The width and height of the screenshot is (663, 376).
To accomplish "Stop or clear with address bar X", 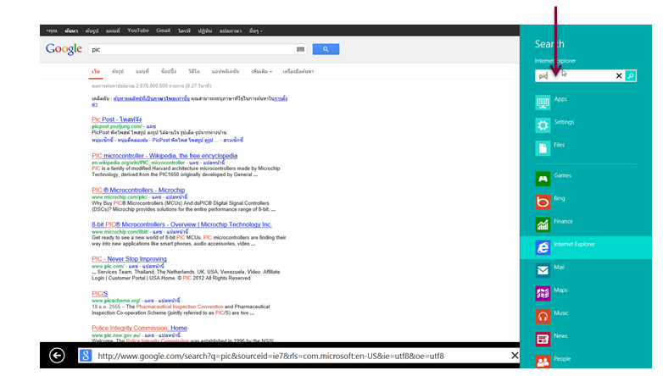I will click(514, 356).
